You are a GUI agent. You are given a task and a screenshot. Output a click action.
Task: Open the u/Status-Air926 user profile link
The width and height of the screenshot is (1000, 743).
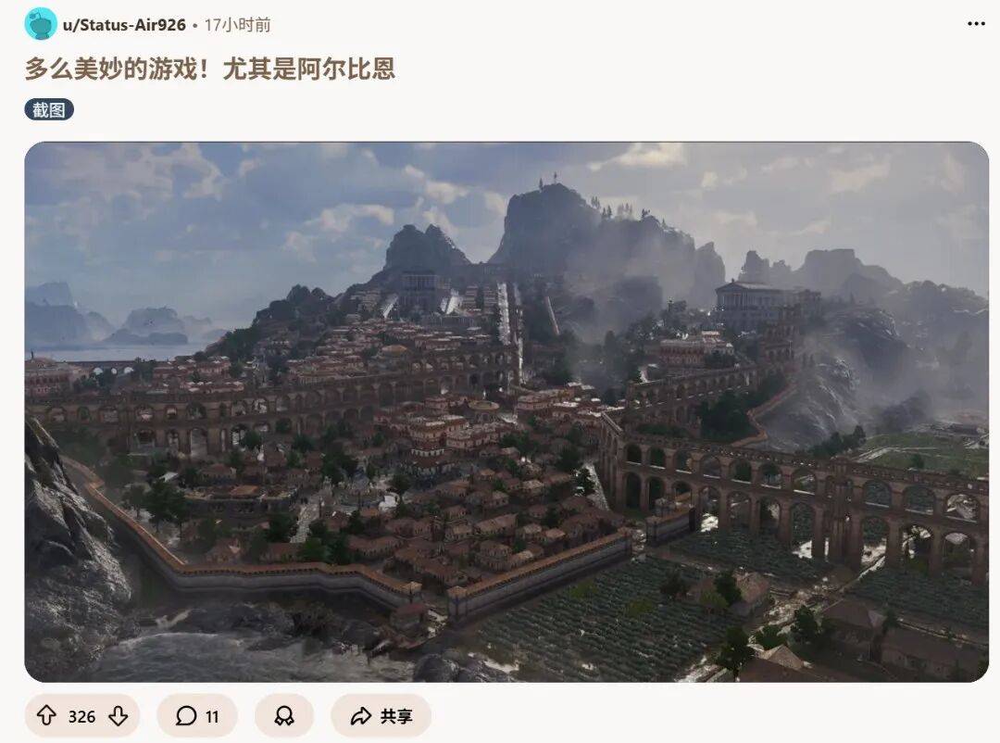[124, 25]
